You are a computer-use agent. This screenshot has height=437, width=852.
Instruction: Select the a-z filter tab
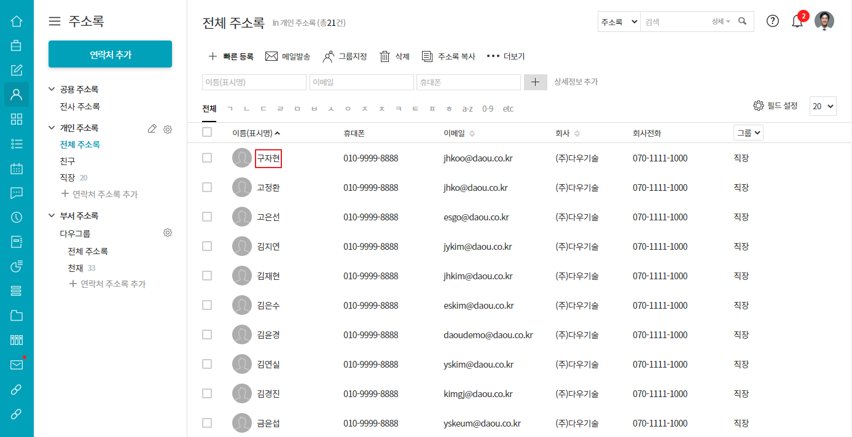(467, 109)
